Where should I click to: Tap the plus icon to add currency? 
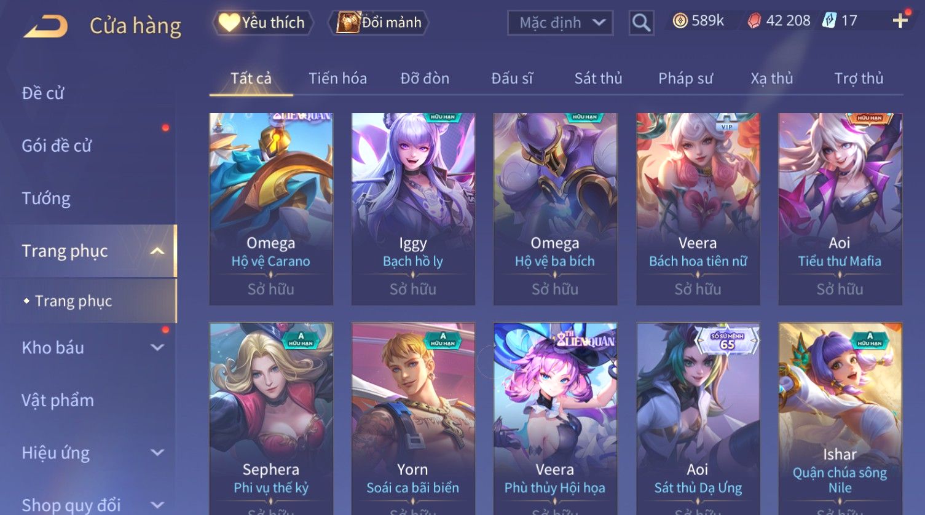900,21
